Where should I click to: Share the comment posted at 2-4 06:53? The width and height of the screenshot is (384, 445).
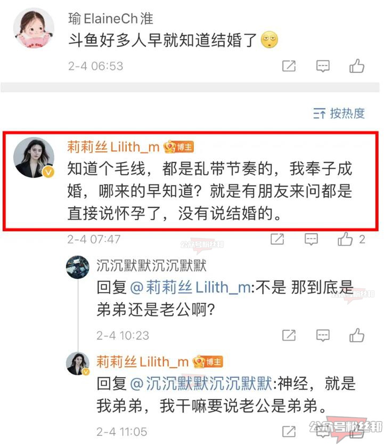tap(289, 66)
